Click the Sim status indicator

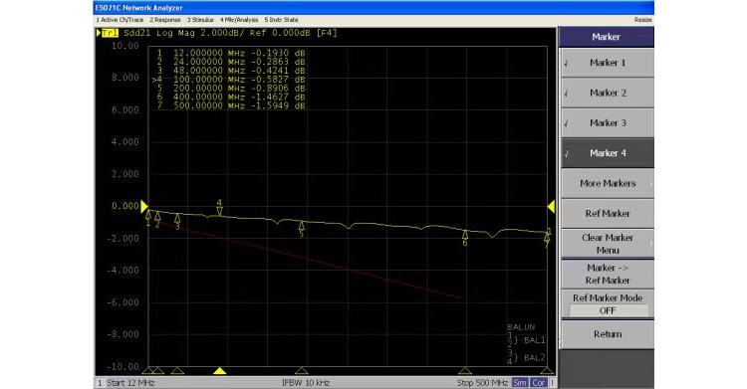tap(520, 383)
